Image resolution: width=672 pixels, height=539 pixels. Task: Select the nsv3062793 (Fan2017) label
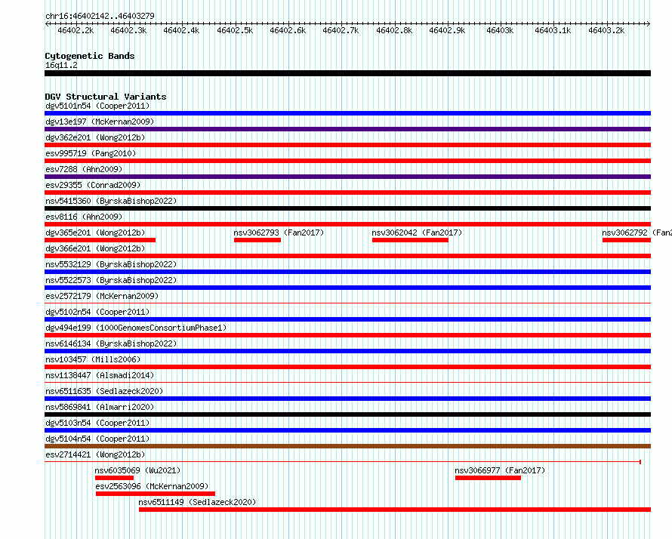pos(279,233)
